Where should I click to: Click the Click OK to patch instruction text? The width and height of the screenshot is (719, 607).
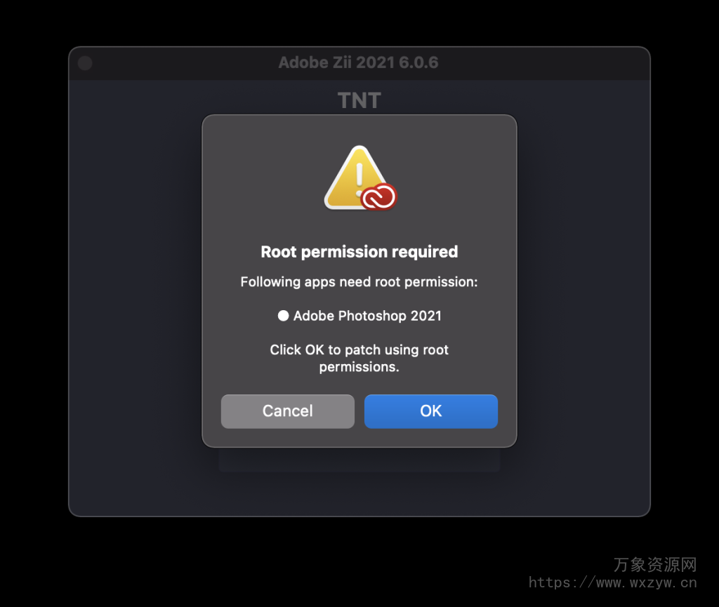tap(359, 359)
